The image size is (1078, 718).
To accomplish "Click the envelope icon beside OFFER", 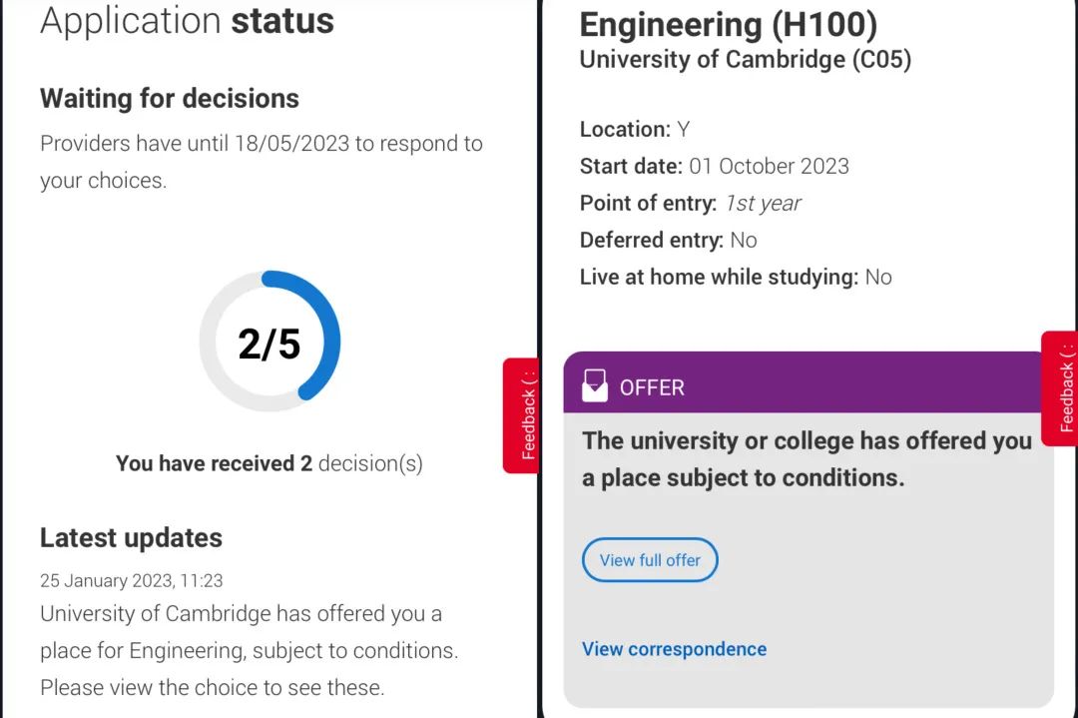I will 595,385.
